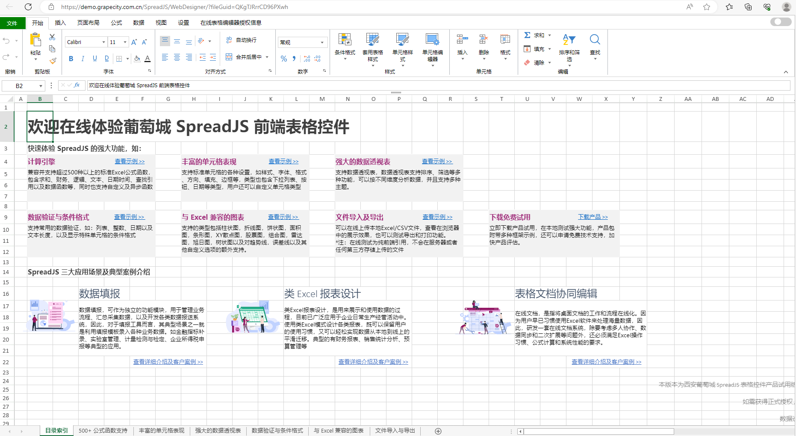Open the 500+ 公式函数支持 sheet tab

pos(103,430)
